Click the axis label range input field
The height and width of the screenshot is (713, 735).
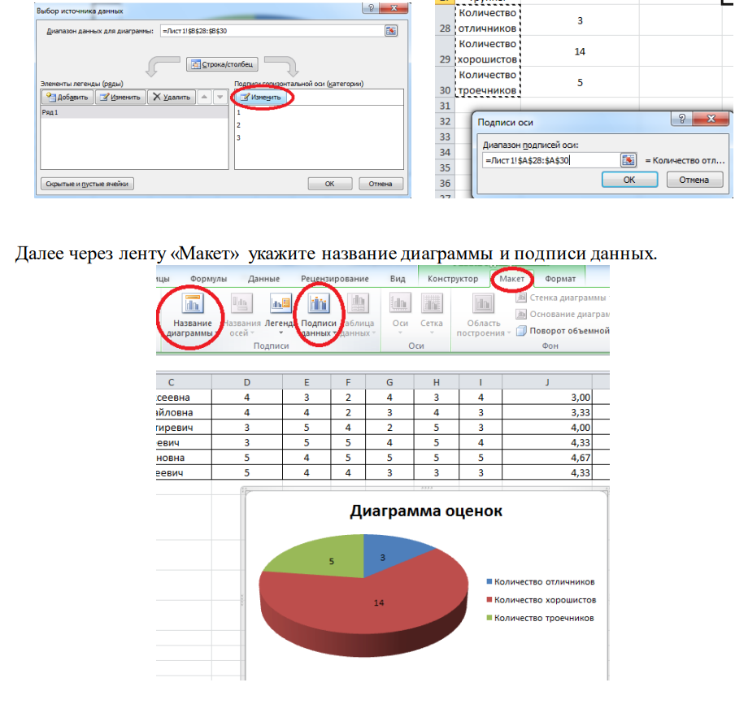548,160
